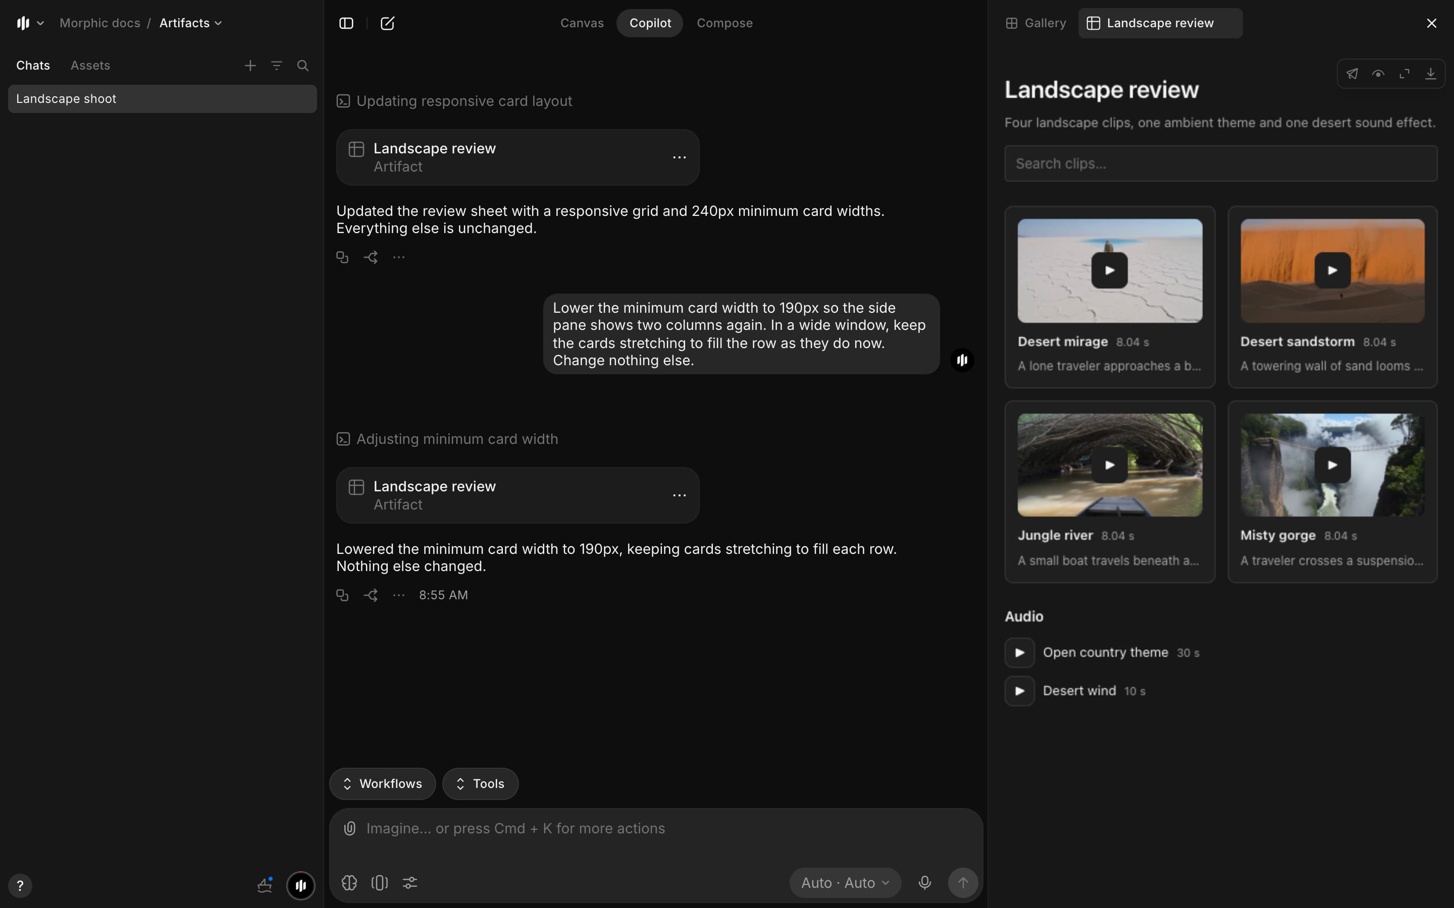Open the first Landscape review artifact card
1454x908 pixels.
pyautogui.click(x=517, y=157)
